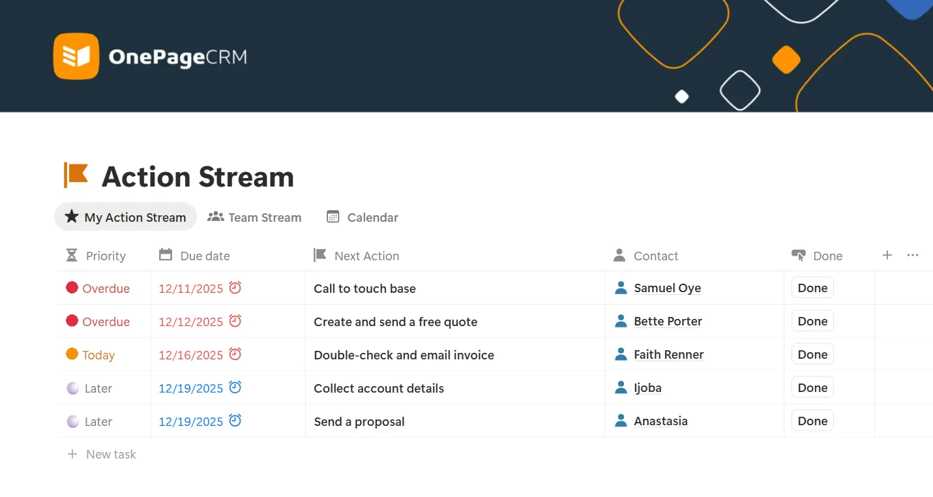Click the Later label in Ijoba's row
Image resolution: width=933 pixels, height=497 pixels.
coord(98,388)
